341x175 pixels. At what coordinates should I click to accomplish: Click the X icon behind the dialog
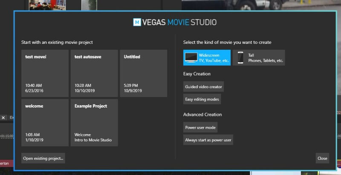coord(3,118)
